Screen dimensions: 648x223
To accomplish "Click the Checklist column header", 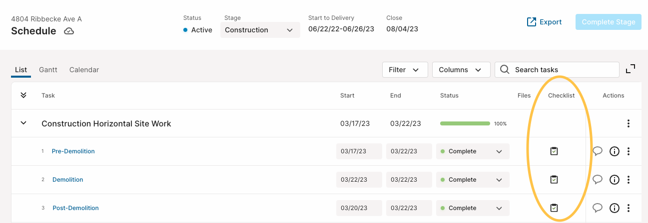I will click(562, 96).
